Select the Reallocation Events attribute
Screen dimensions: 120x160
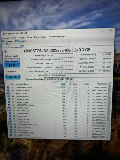pos(26,133)
